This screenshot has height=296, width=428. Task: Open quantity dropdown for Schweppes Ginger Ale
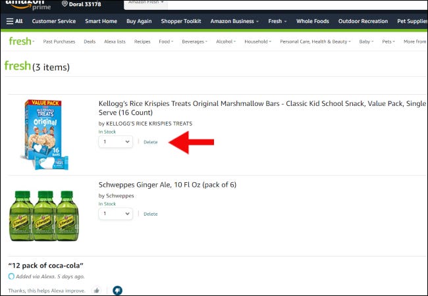pyautogui.click(x=116, y=214)
